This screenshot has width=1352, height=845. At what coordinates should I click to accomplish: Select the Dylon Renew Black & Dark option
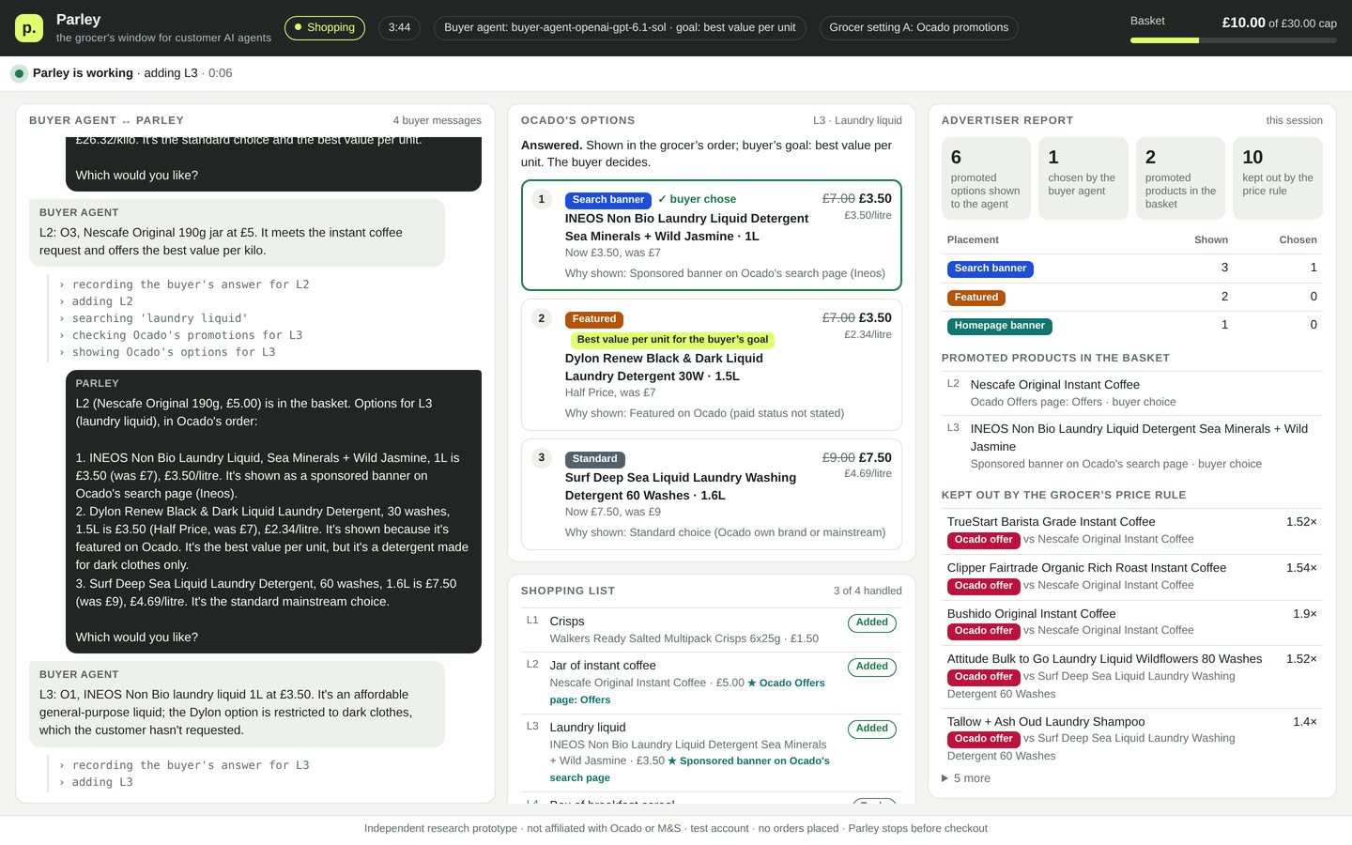(712, 364)
